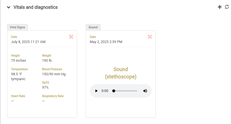
Task: Click the July 8, 2025 date entry
Action: pos(28,42)
